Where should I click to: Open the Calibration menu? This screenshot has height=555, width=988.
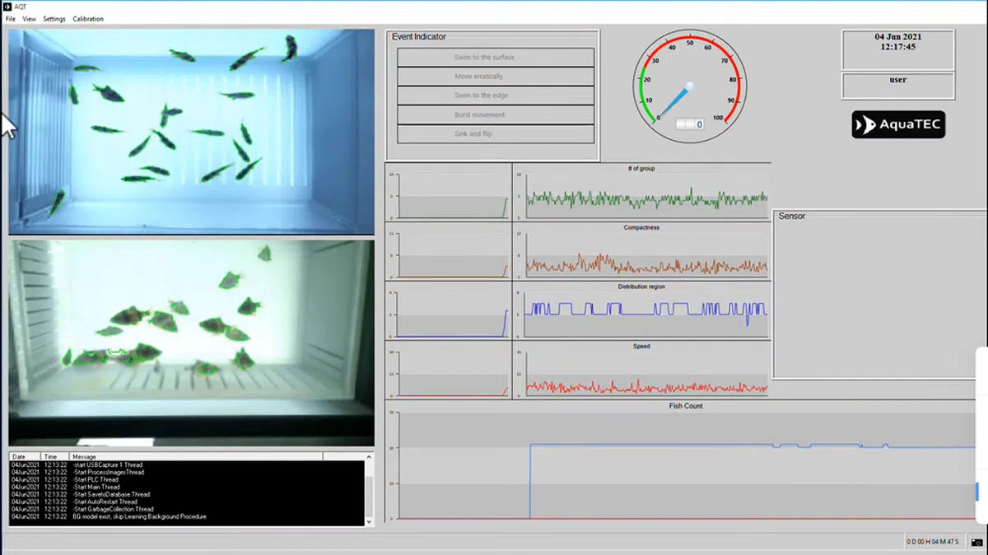(x=88, y=19)
